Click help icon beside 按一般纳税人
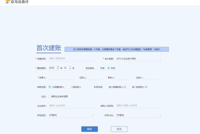 click(x=146, y=87)
